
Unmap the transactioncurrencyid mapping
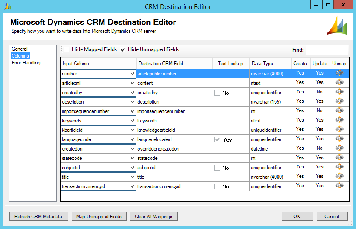point(339,186)
